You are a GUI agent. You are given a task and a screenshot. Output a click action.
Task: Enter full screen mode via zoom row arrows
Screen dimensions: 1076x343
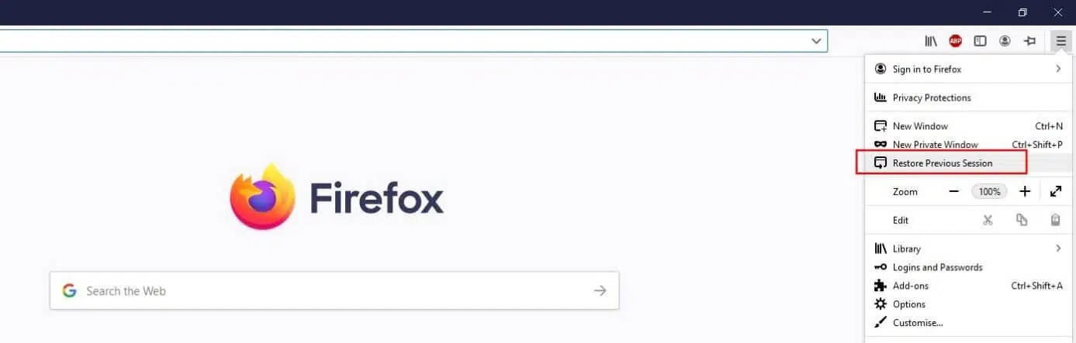click(x=1056, y=191)
